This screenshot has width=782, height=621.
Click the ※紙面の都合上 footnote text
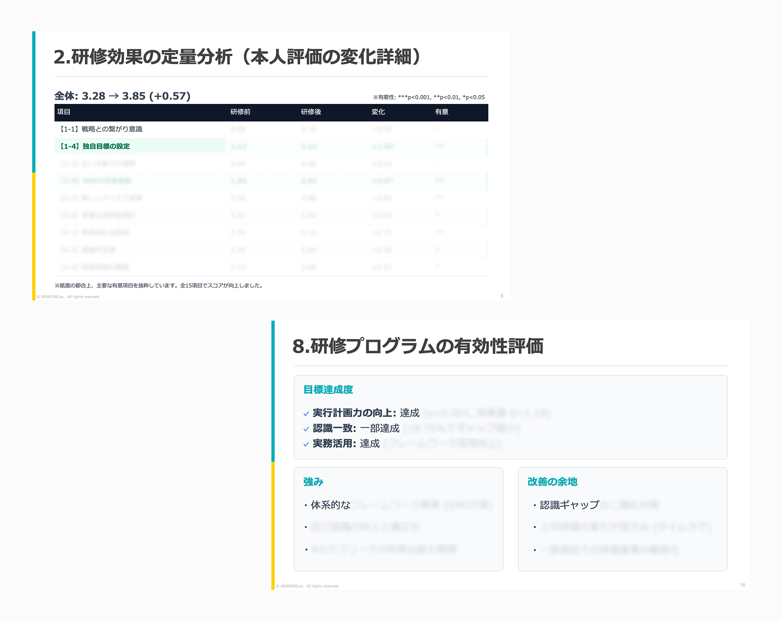click(x=159, y=286)
